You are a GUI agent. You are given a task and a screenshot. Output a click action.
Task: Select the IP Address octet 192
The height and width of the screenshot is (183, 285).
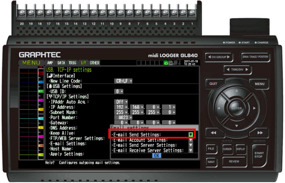click(121, 107)
